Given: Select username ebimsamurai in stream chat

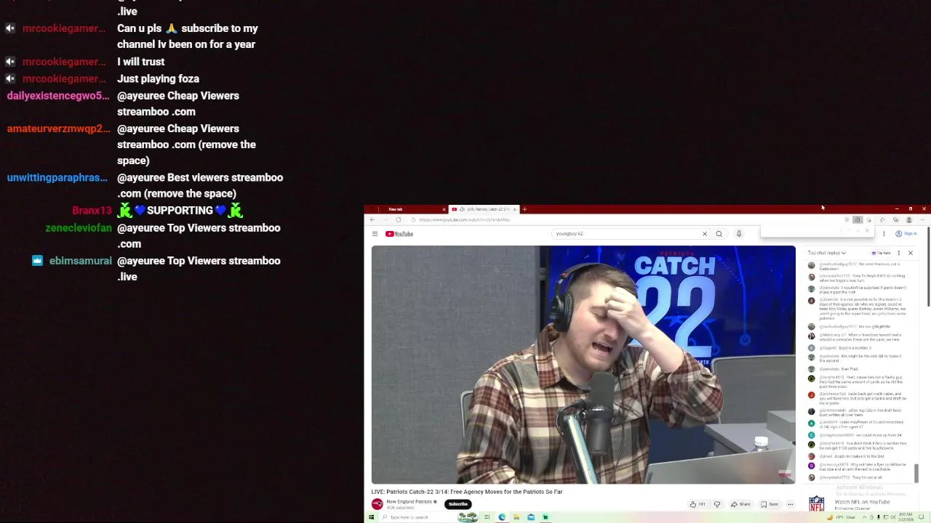Looking at the screenshot, I should point(81,261).
